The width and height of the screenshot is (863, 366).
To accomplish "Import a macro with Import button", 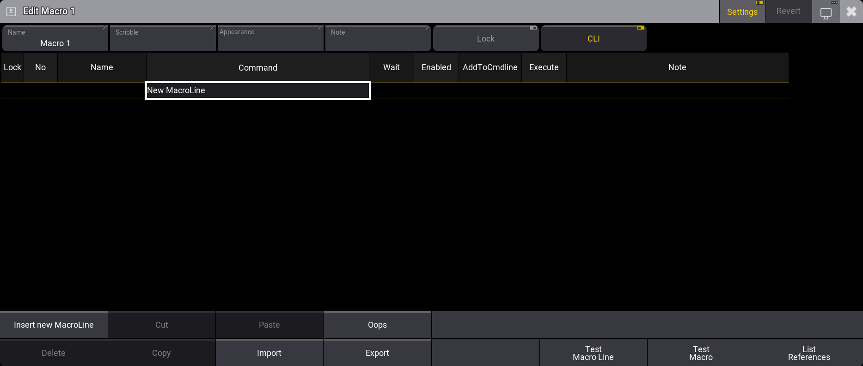I will (269, 353).
